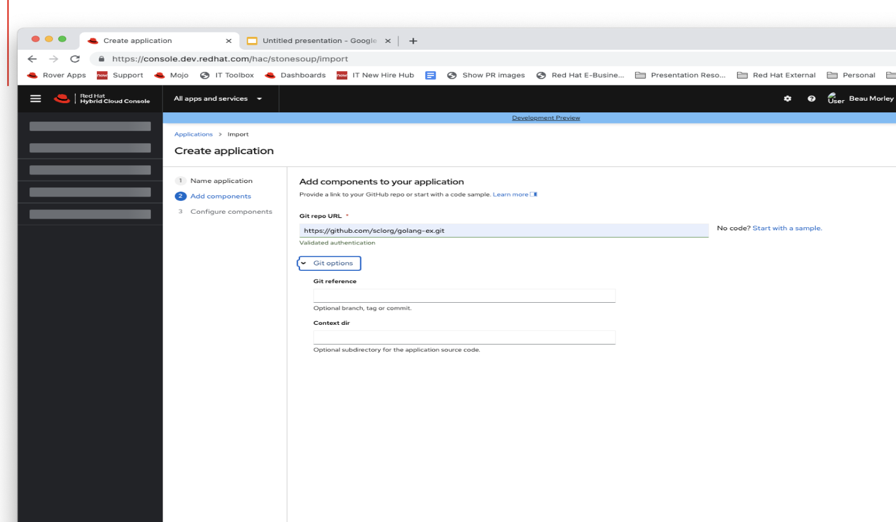Click the blue document bookmark icon
Viewport: 896px width, 522px height.
click(x=431, y=76)
